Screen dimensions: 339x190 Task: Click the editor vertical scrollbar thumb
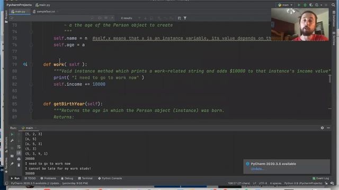329,79
